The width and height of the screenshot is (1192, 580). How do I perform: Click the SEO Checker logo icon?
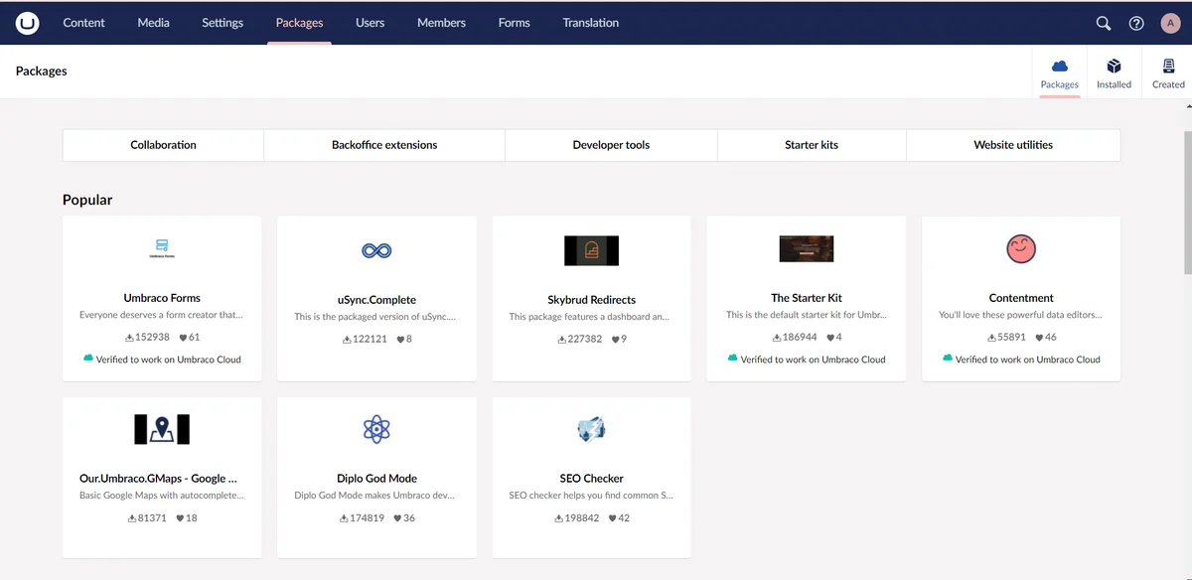(x=591, y=429)
